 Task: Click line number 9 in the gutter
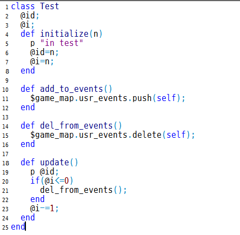point(7,80)
